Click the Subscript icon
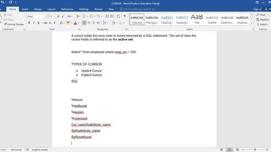Screen dimensions: 271x152 point(50,23)
